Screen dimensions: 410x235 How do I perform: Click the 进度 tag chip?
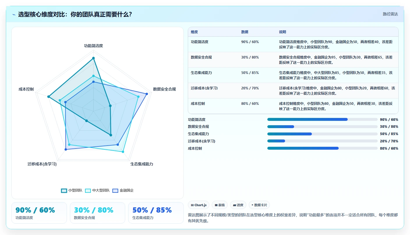click(x=238, y=205)
